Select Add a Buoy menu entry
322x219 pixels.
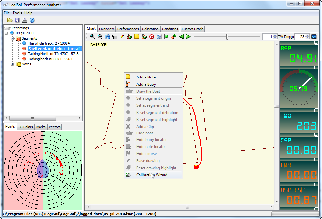[146, 84]
